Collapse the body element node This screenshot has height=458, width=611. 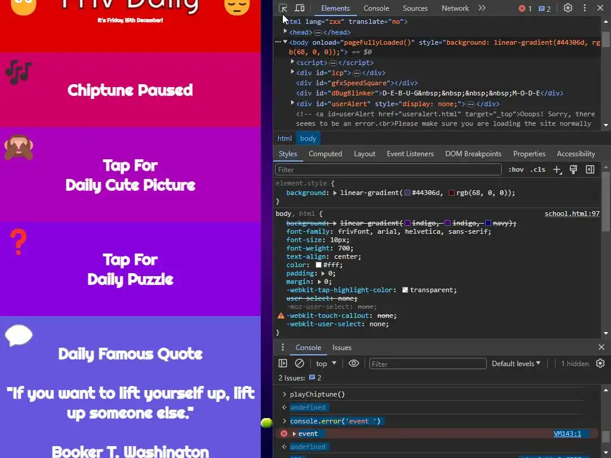point(285,42)
